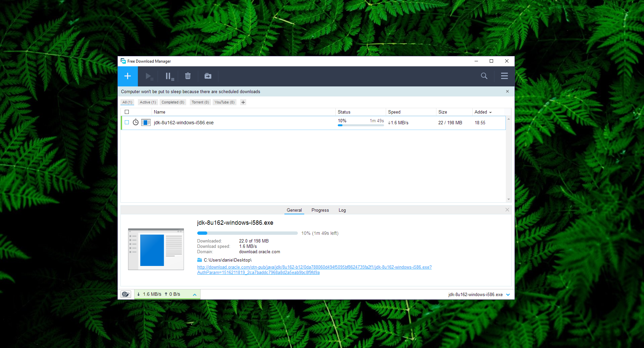Dismiss the sleep notification banner
The image size is (644, 348).
[507, 91]
